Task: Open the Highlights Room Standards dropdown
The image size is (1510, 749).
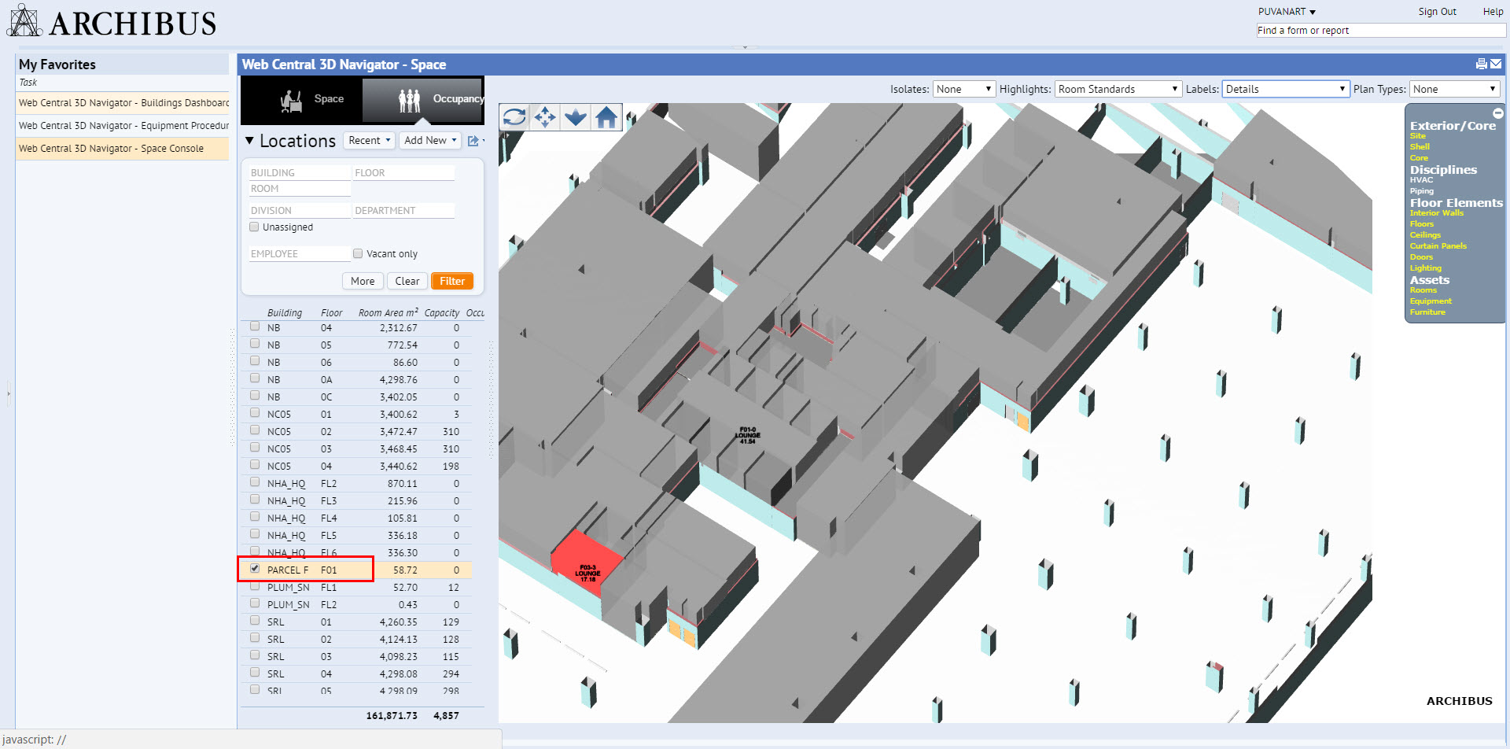Action: click(1118, 89)
